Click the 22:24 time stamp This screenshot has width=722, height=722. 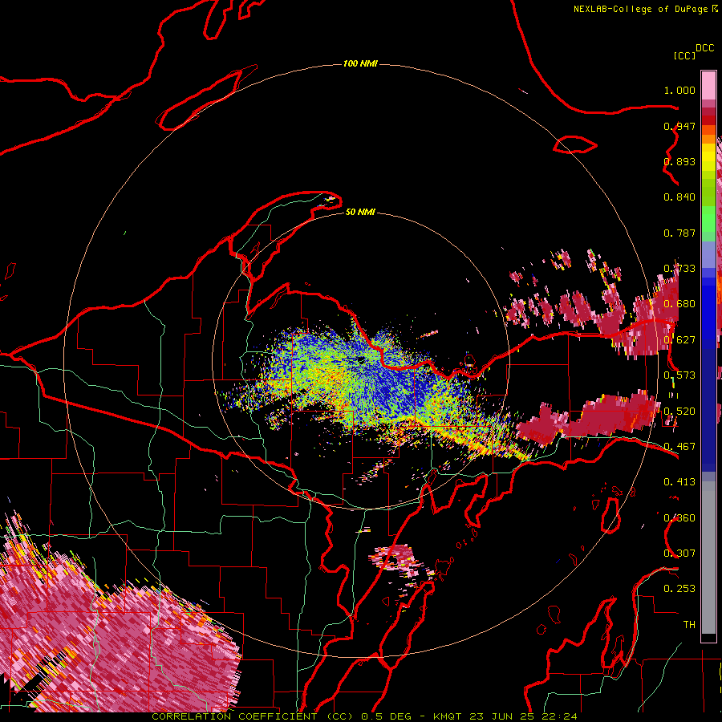(559, 716)
